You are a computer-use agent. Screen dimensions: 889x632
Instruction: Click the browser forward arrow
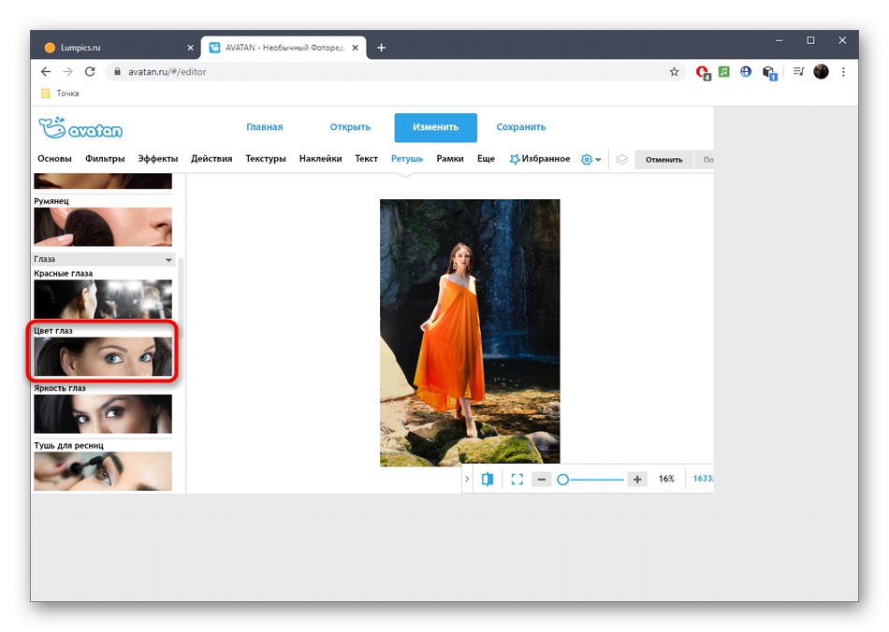point(67,71)
